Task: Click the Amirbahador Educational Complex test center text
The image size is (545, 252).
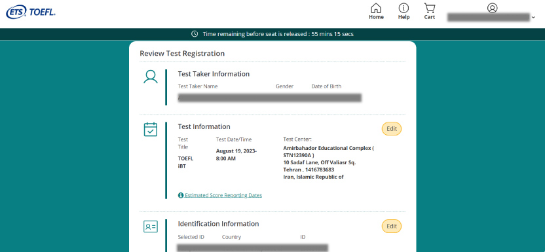Action: (x=328, y=151)
